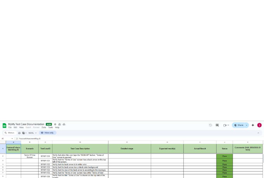The height and width of the screenshot is (178, 264).
Task: Start a Meet call camera icon
Action: pyautogui.click(x=225, y=125)
